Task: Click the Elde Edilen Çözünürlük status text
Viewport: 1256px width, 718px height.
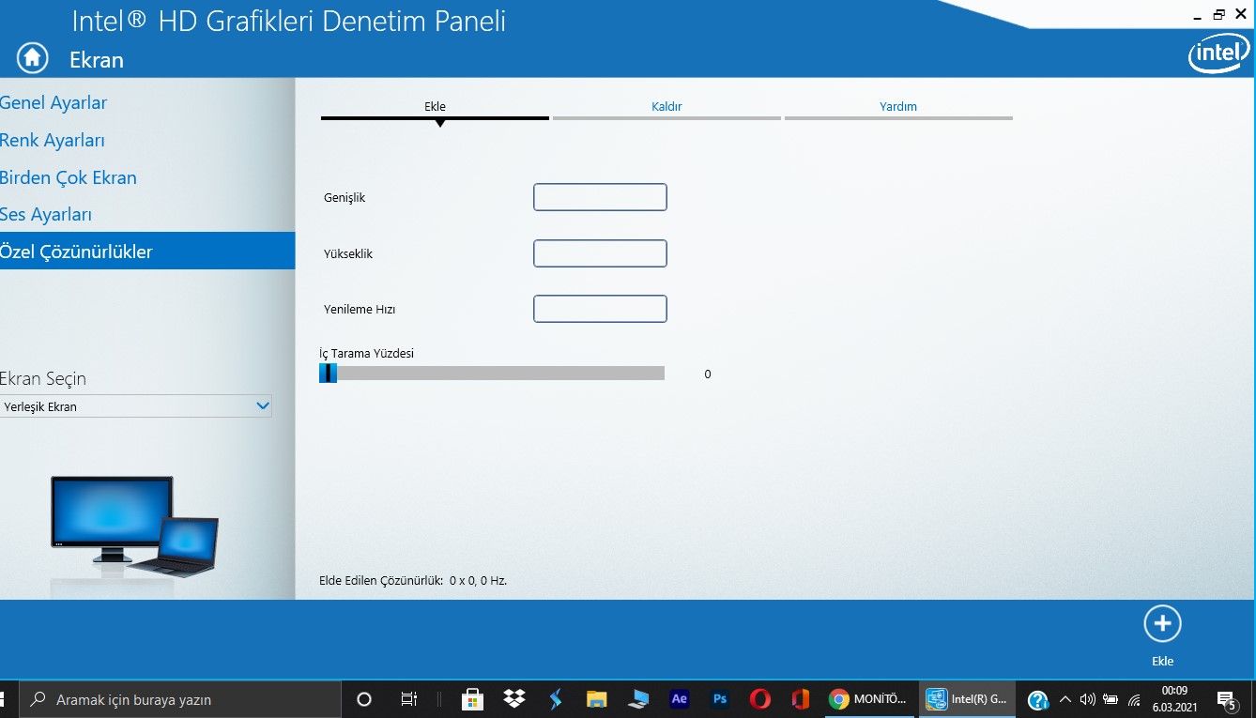Action: click(413, 581)
